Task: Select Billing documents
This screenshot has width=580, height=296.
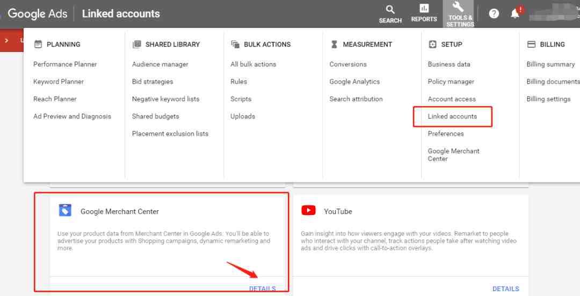Action: [553, 82]
